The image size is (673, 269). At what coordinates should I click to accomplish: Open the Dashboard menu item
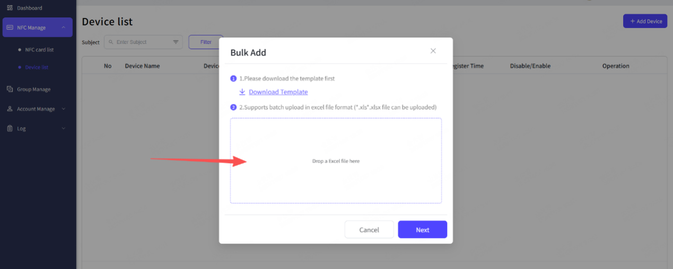coord(29,8)
